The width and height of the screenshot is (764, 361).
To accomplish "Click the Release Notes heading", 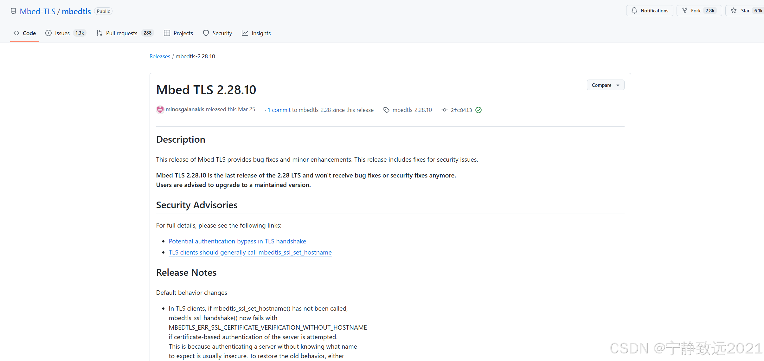I will tap(186, 273).
